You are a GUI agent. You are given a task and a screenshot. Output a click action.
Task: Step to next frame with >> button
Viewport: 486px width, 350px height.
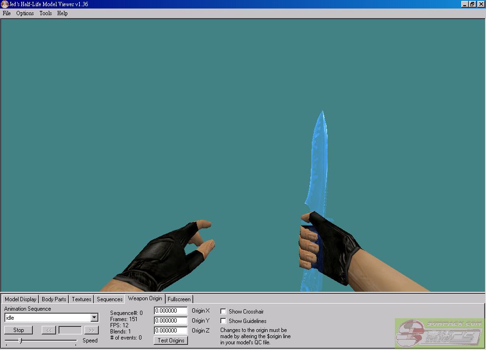[91, 330]
